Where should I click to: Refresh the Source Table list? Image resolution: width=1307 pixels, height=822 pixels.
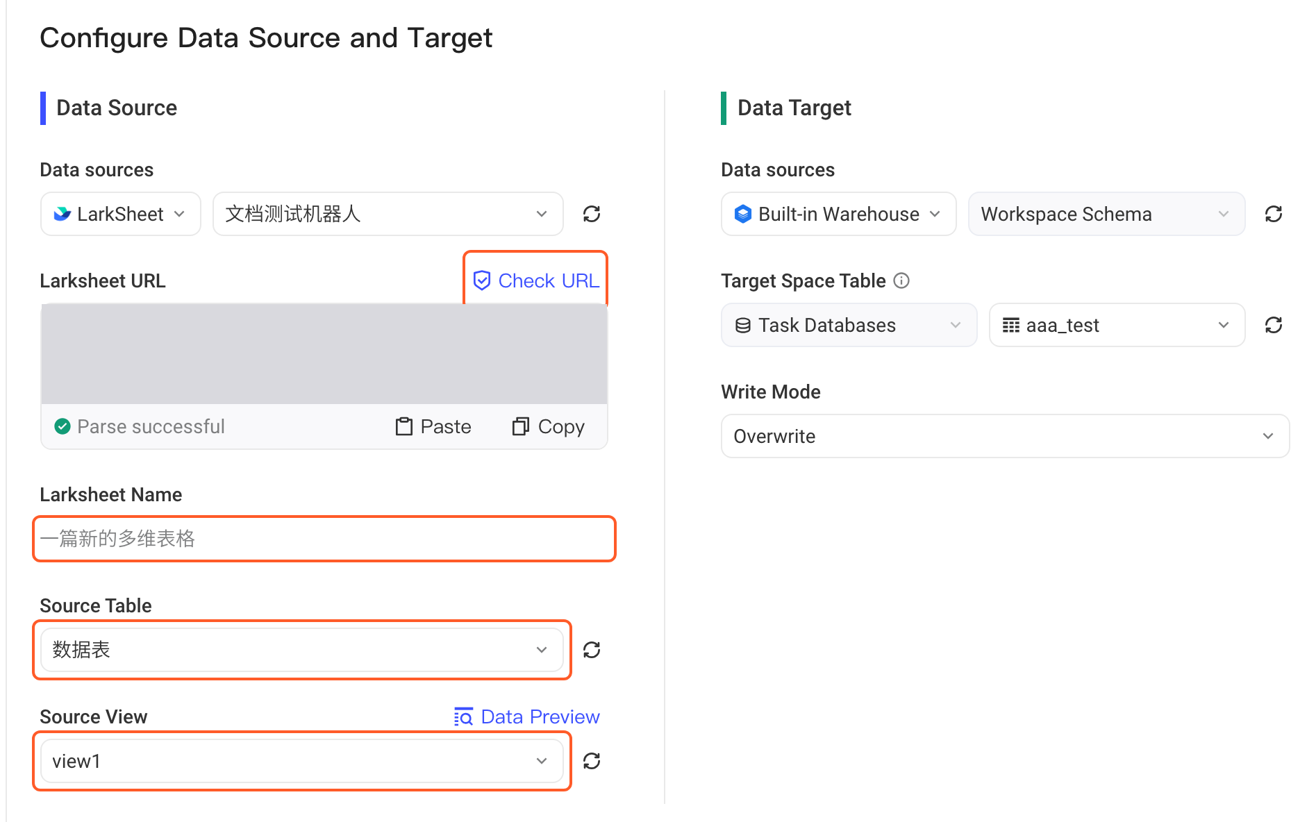(592, 650)
